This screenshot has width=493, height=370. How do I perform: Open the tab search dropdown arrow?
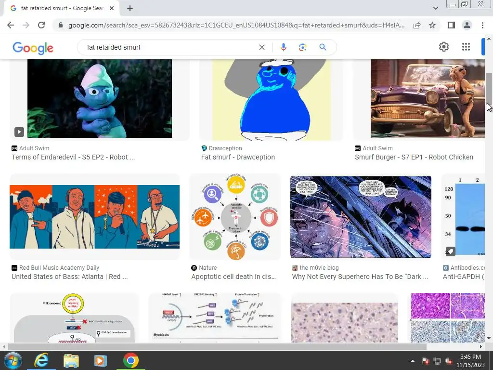point(435,8)
